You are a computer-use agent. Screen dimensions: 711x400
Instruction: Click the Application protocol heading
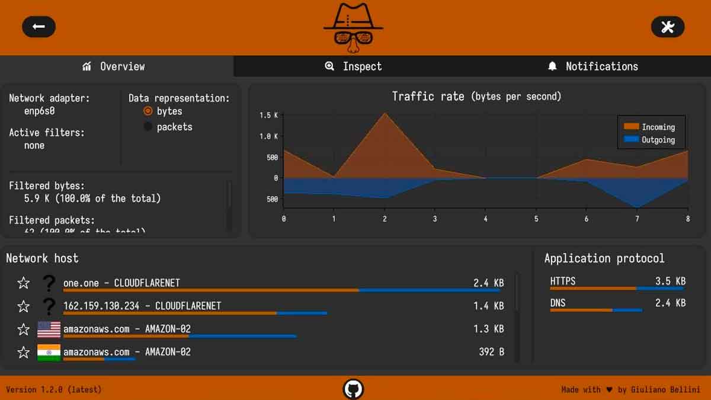pos(604,258)
